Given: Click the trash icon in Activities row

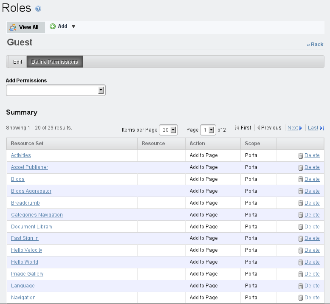Looking at the screenshot, I should (x=301, y=155).
